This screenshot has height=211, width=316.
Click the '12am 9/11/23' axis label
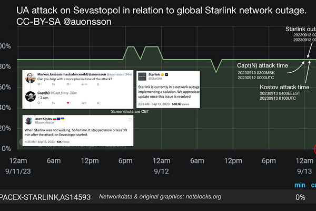tap(18, 166)
